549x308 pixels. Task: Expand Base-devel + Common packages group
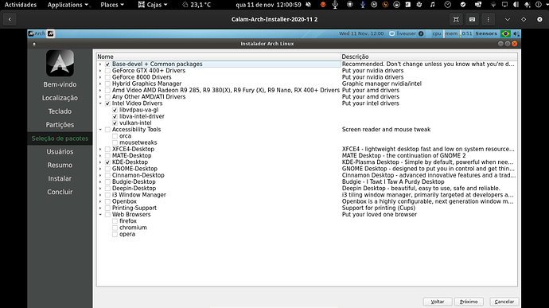tap(100, 64)
